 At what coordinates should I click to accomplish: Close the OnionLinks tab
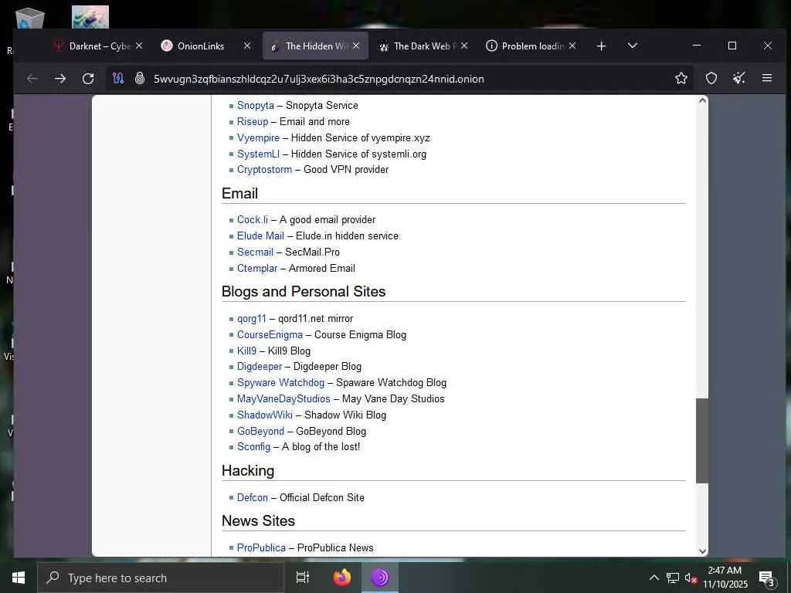[x=247, y=46]
